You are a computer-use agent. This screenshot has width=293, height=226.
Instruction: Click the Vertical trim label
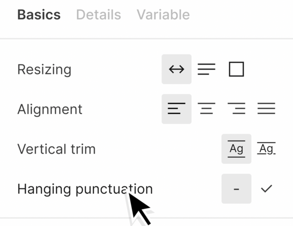pyautogui.click(x=56, y=149)
